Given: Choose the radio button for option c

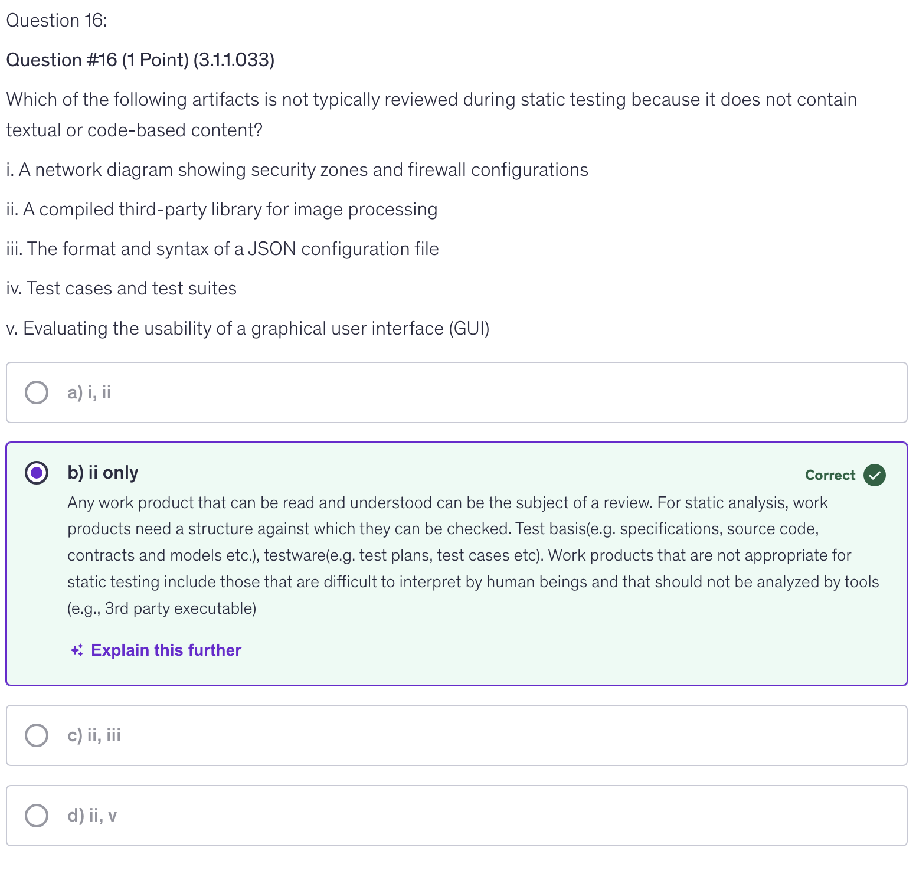Looking at the screenshot, I should [x=37, y=735].
